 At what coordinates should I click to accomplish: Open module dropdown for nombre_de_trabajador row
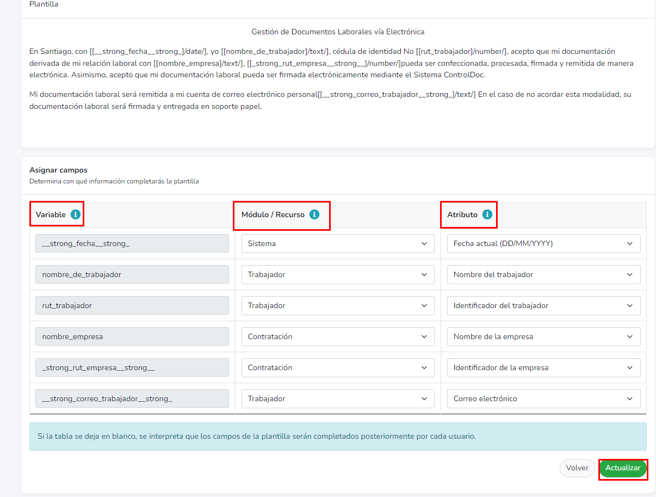point(338,274)
